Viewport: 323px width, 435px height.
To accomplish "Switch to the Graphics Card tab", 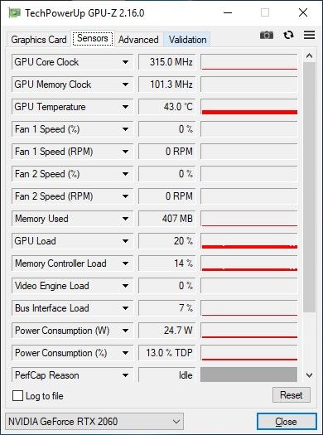I will 39,40.
